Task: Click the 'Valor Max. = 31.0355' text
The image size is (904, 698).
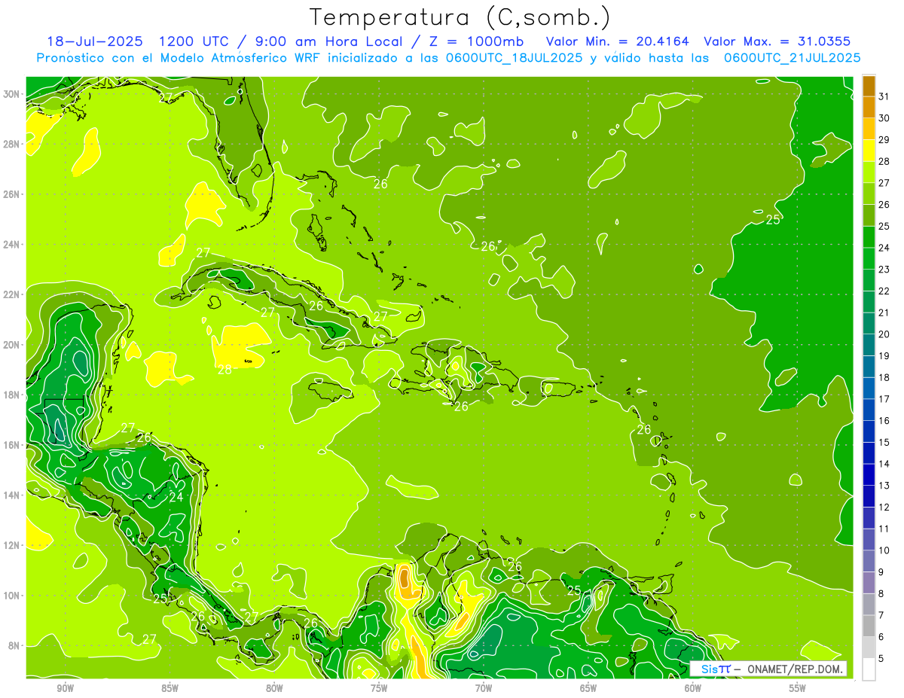Action: pyautogui.click(x=777, y=41)
